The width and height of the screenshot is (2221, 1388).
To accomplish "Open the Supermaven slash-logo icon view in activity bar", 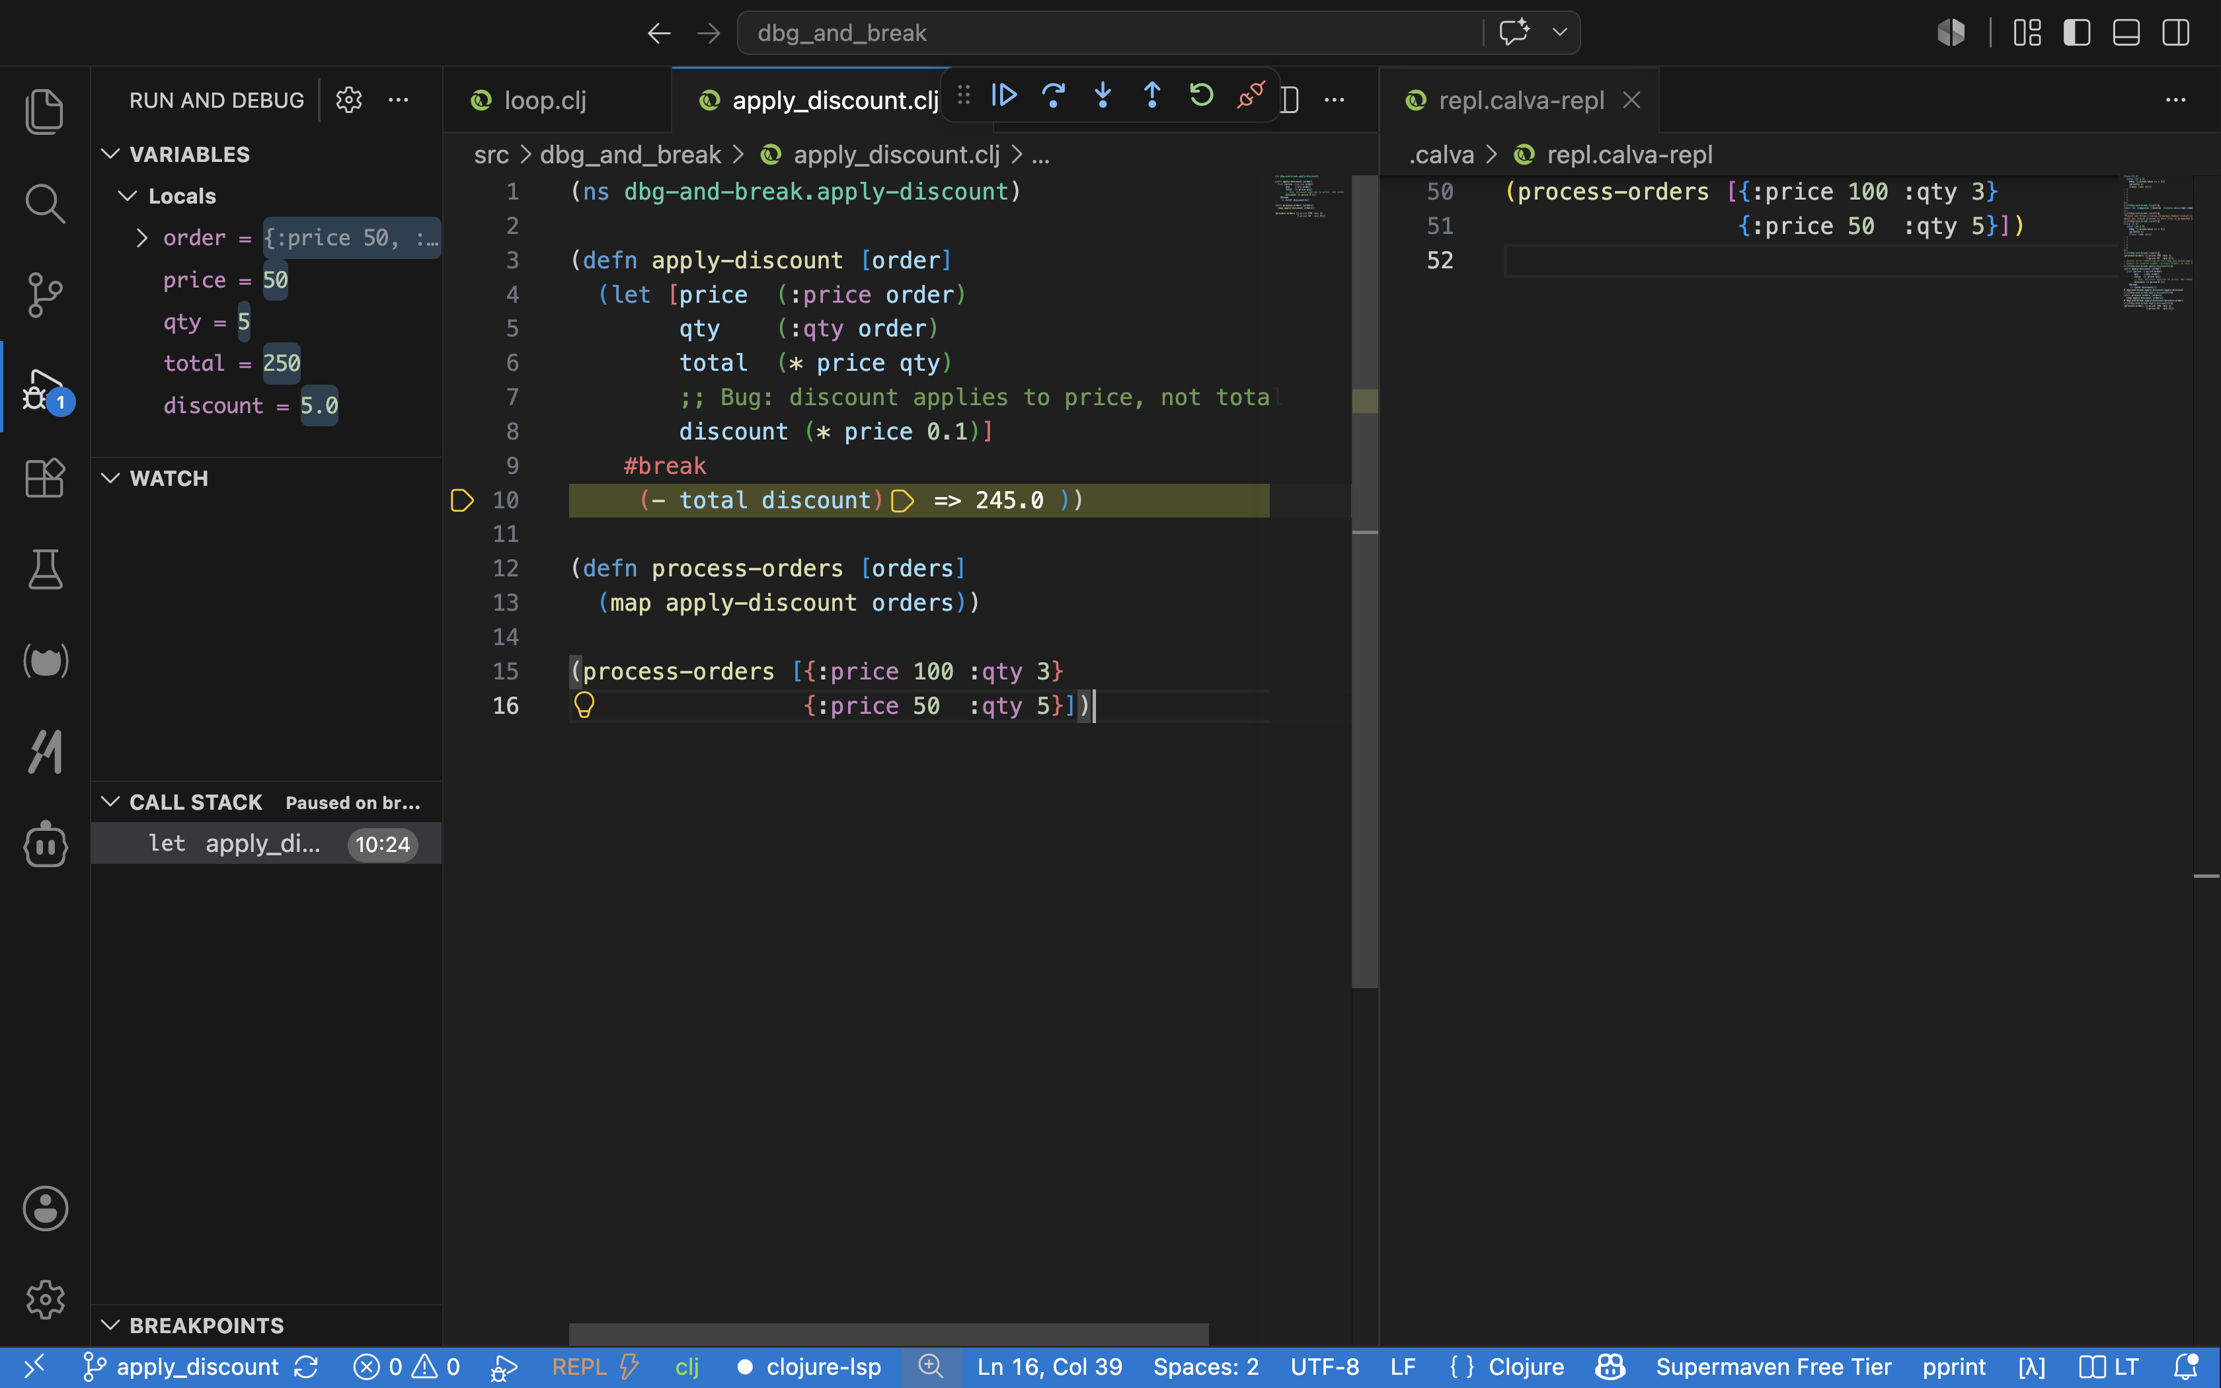I will tap(45, 753).
